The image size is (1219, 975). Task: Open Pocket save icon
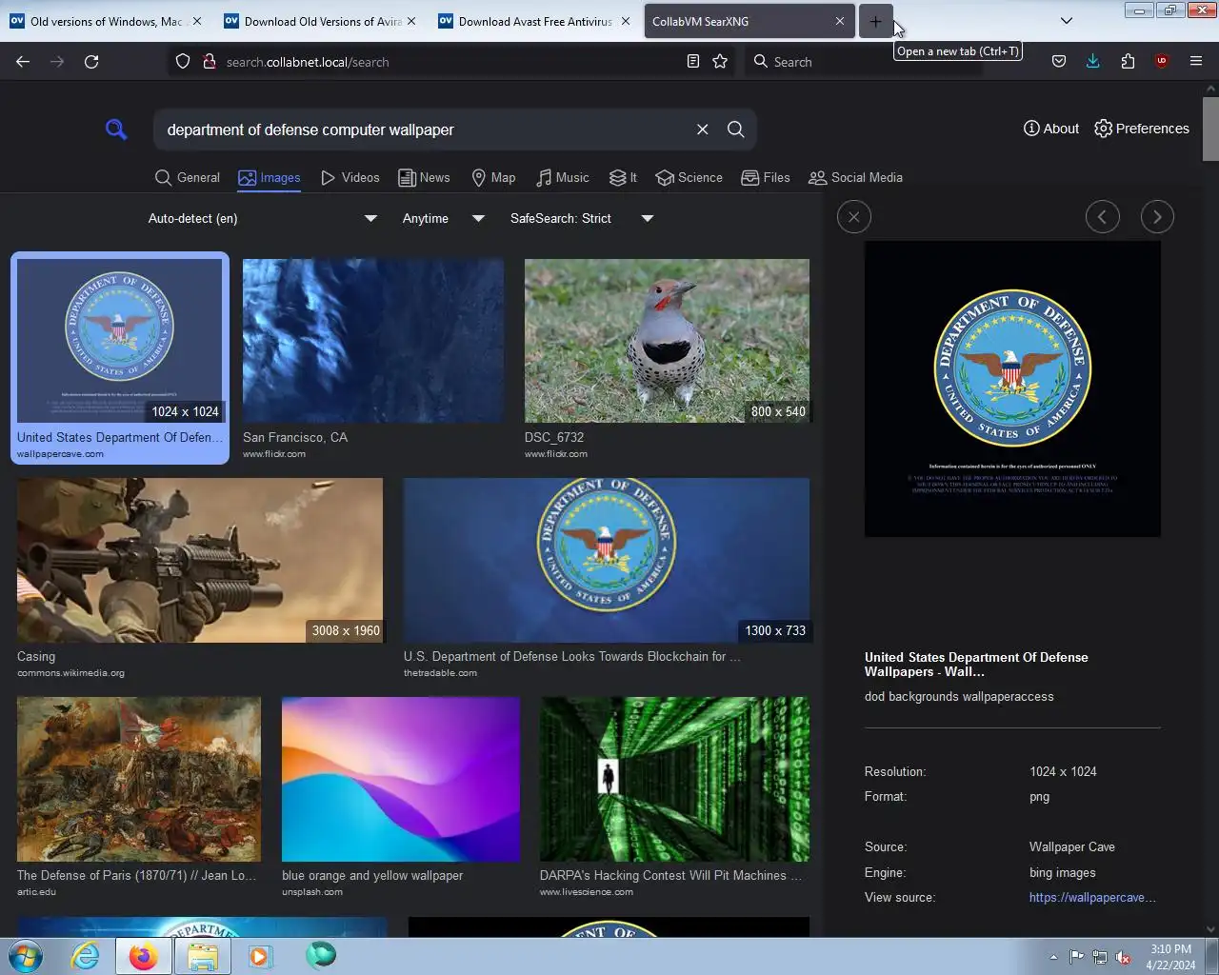pyautogui.click(x=1059, y=62)
